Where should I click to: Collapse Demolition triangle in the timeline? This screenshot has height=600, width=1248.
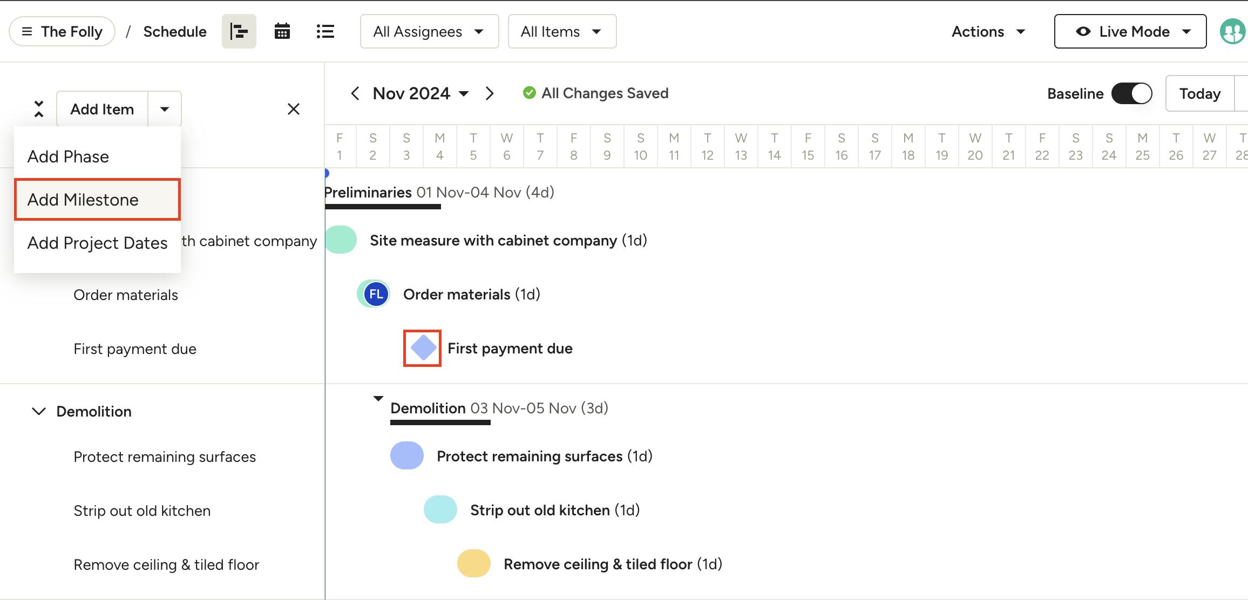(x=378, y=399)
